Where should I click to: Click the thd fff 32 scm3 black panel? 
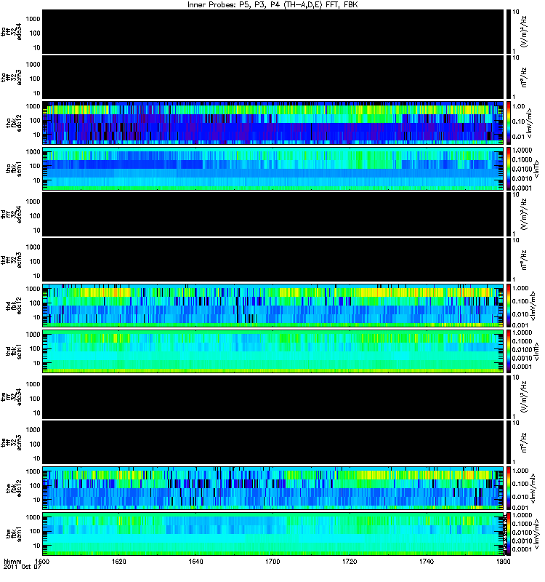[273, 260]
